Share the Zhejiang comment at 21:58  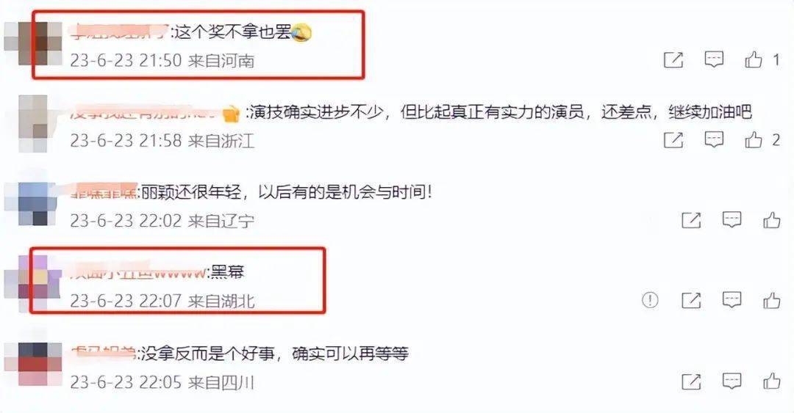(x=673, y=139)
